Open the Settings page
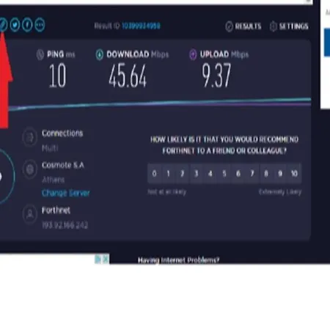 tap(289, 26)
